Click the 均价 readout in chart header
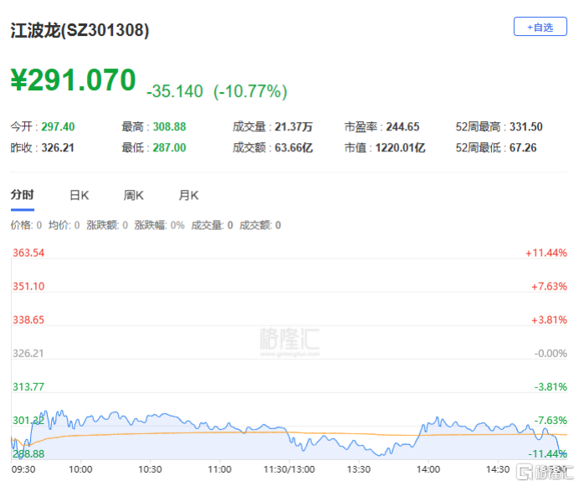 (x=64, y=225)
